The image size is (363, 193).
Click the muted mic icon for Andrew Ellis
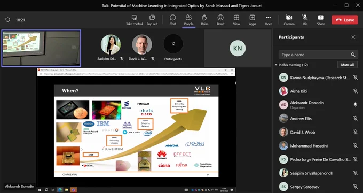tap(355, 118)
